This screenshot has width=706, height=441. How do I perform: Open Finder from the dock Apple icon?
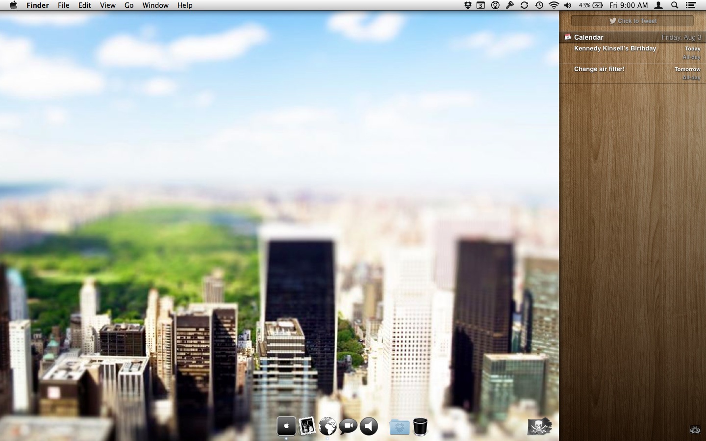(x=286, y=426)
